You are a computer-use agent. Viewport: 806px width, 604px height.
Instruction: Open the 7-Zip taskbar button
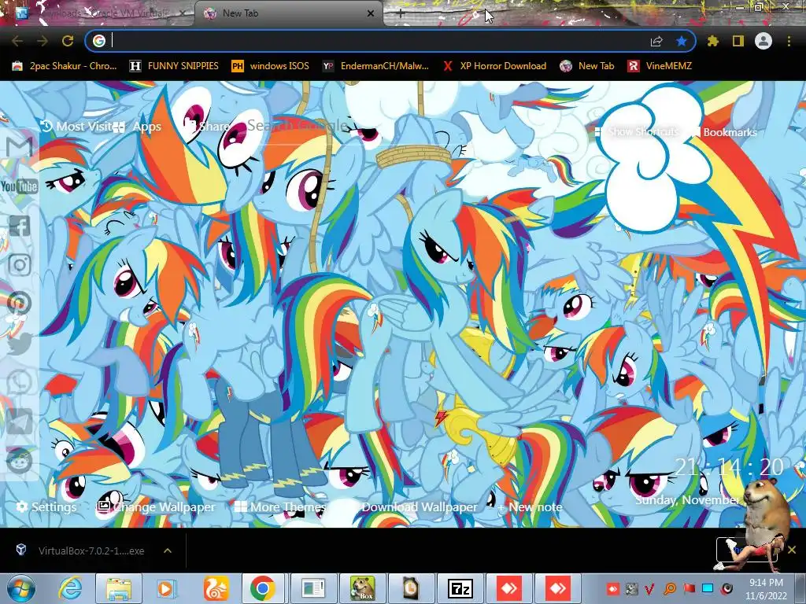pos(460,588)
